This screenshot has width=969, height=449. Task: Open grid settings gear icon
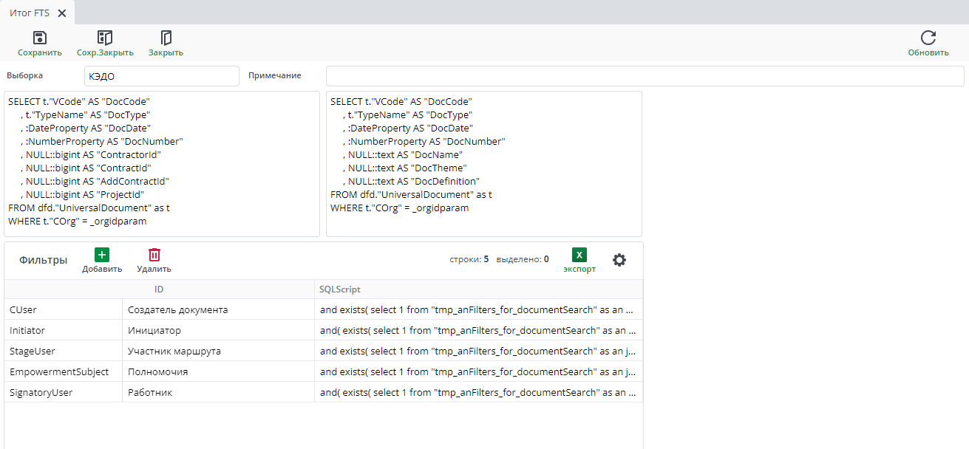619,259
